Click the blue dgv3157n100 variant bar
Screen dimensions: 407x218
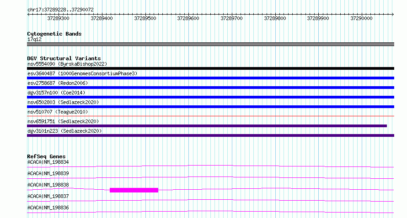click(x=210, y=97)
